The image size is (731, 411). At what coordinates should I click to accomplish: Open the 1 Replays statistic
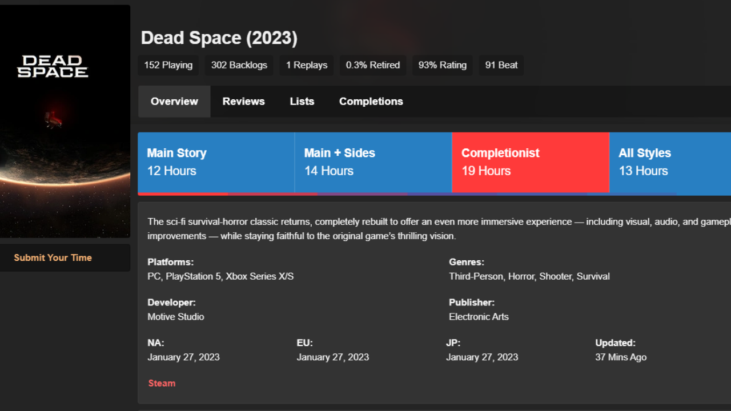click(306, 65)
